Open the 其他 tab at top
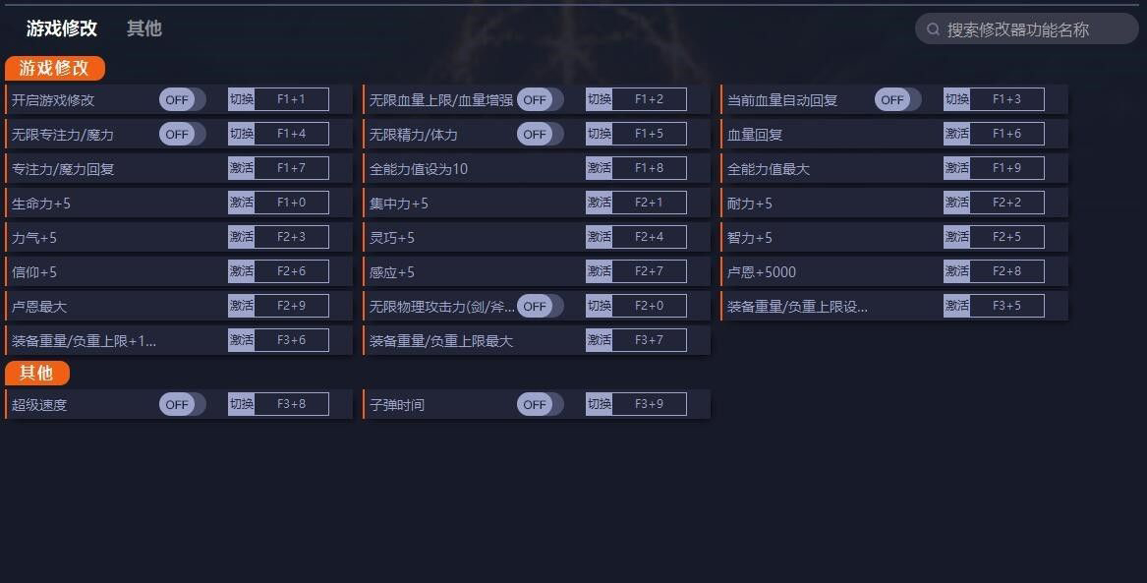1147x583 pixels. [143, 29]
